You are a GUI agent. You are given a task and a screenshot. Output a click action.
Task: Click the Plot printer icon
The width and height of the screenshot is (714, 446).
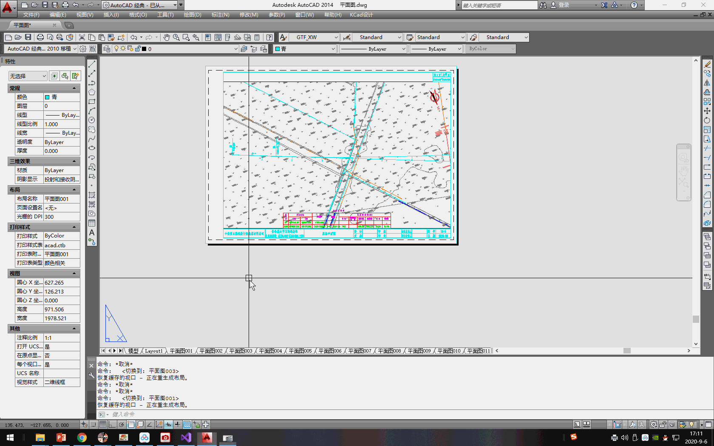(x=40, y=37)
